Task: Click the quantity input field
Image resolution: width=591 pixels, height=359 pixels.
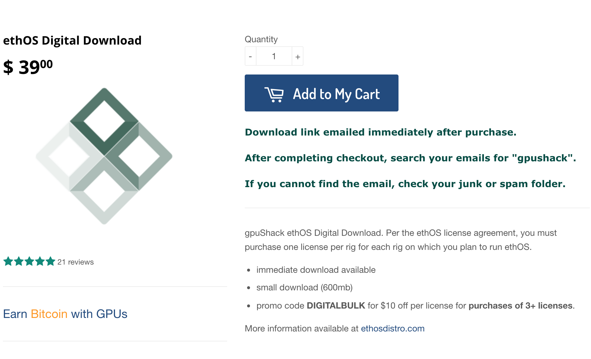Action: click(274, 56)
